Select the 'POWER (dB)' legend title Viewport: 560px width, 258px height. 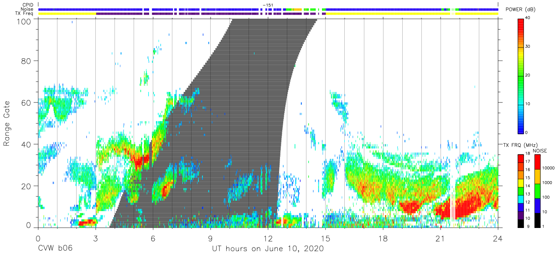point(520,10)
